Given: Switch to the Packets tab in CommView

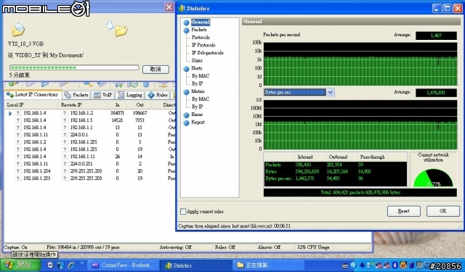Looking at the screenshot, I should click(76, 95).
